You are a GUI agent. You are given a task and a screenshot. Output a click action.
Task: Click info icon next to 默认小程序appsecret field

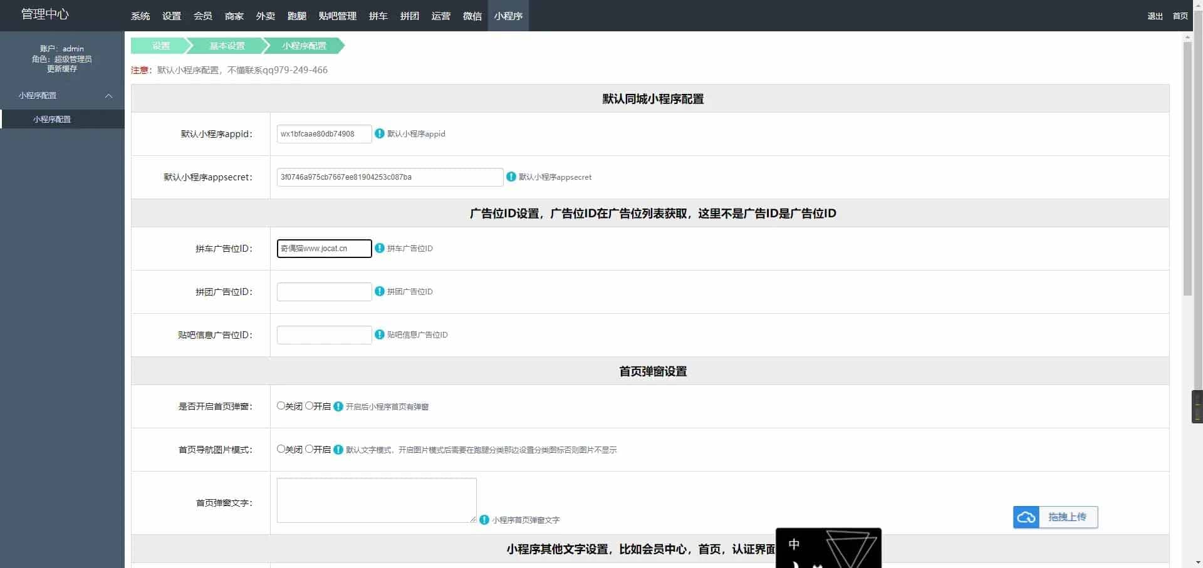(511, 177)
